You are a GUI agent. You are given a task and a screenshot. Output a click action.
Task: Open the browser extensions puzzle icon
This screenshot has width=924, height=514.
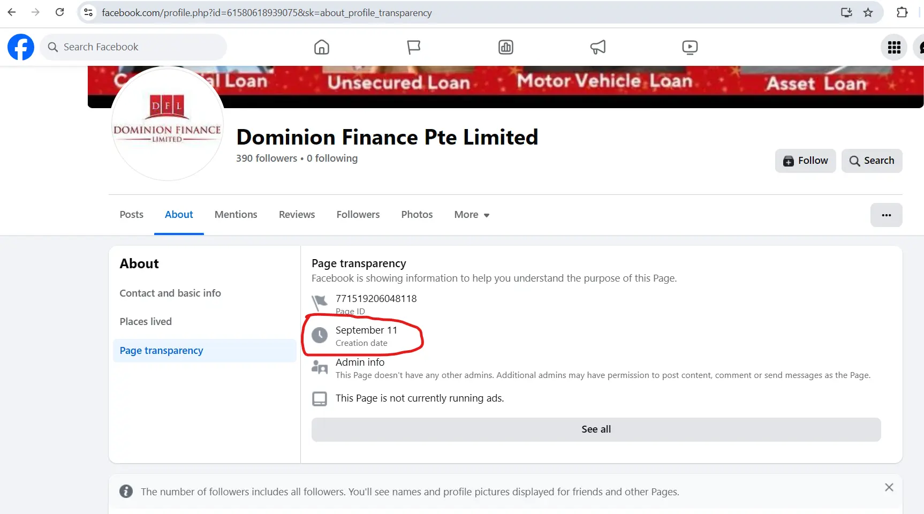pyautogui.click(x=902, y=12)
